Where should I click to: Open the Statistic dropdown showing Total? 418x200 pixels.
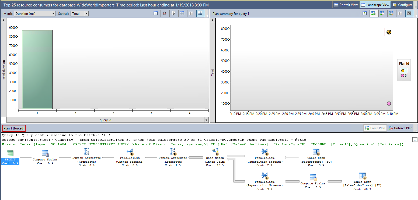point(79,13)
